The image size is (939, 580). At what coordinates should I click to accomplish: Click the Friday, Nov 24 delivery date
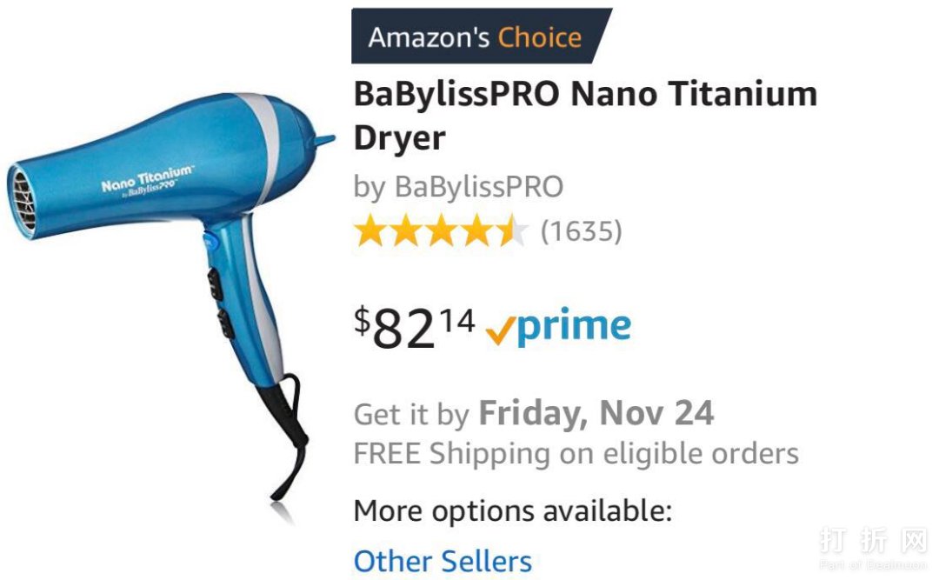596,413
